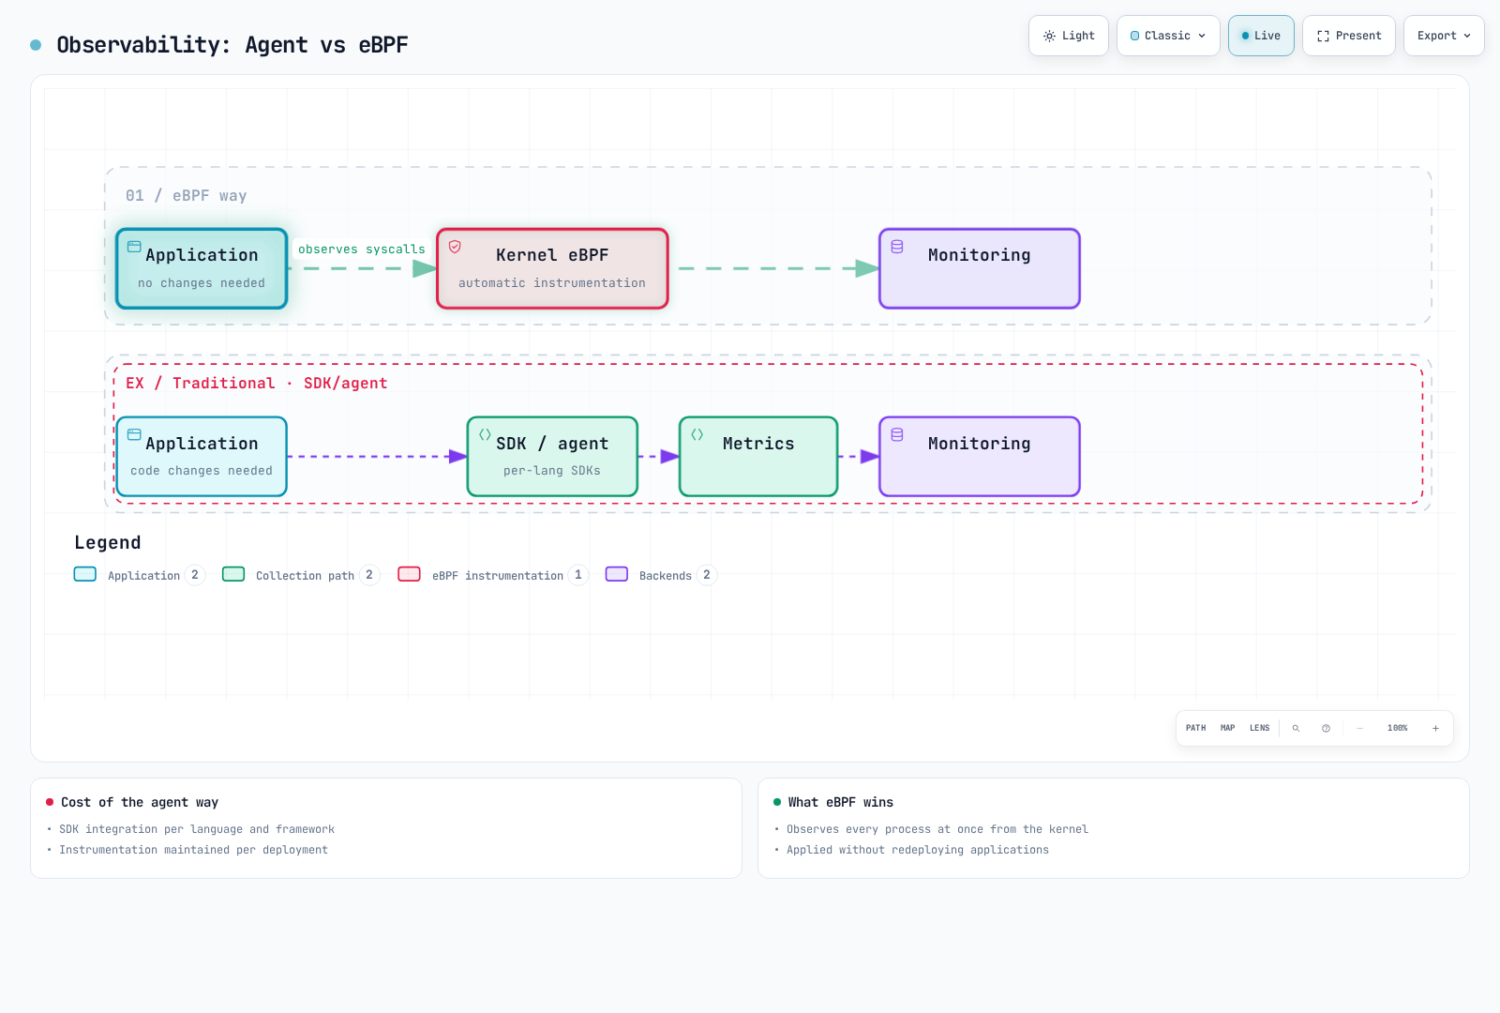Click the window icon on eBPF-way Application node
The height and width of the screenshot is (1013, 1500).
(x=134, y=247)
